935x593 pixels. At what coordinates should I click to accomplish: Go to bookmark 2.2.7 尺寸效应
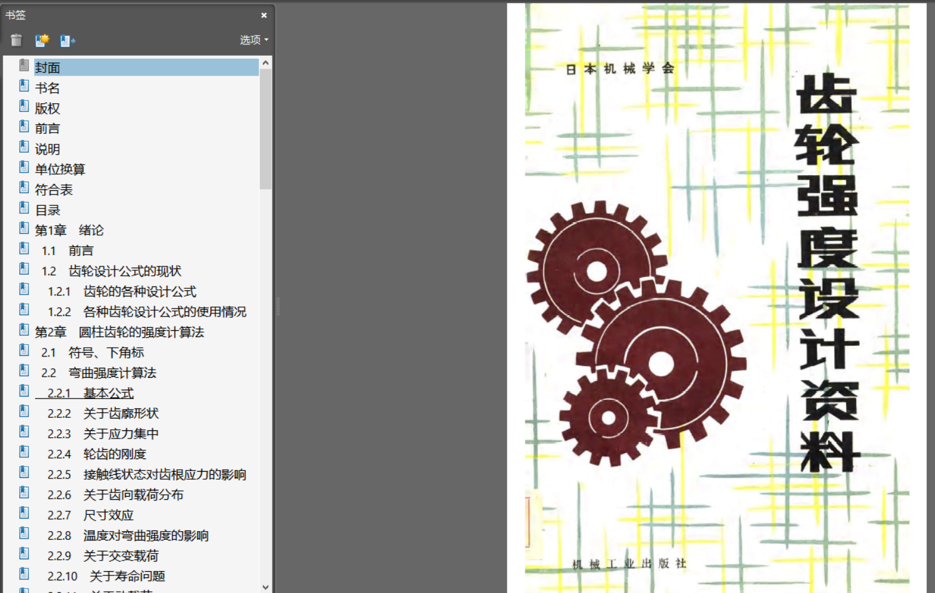90,515
